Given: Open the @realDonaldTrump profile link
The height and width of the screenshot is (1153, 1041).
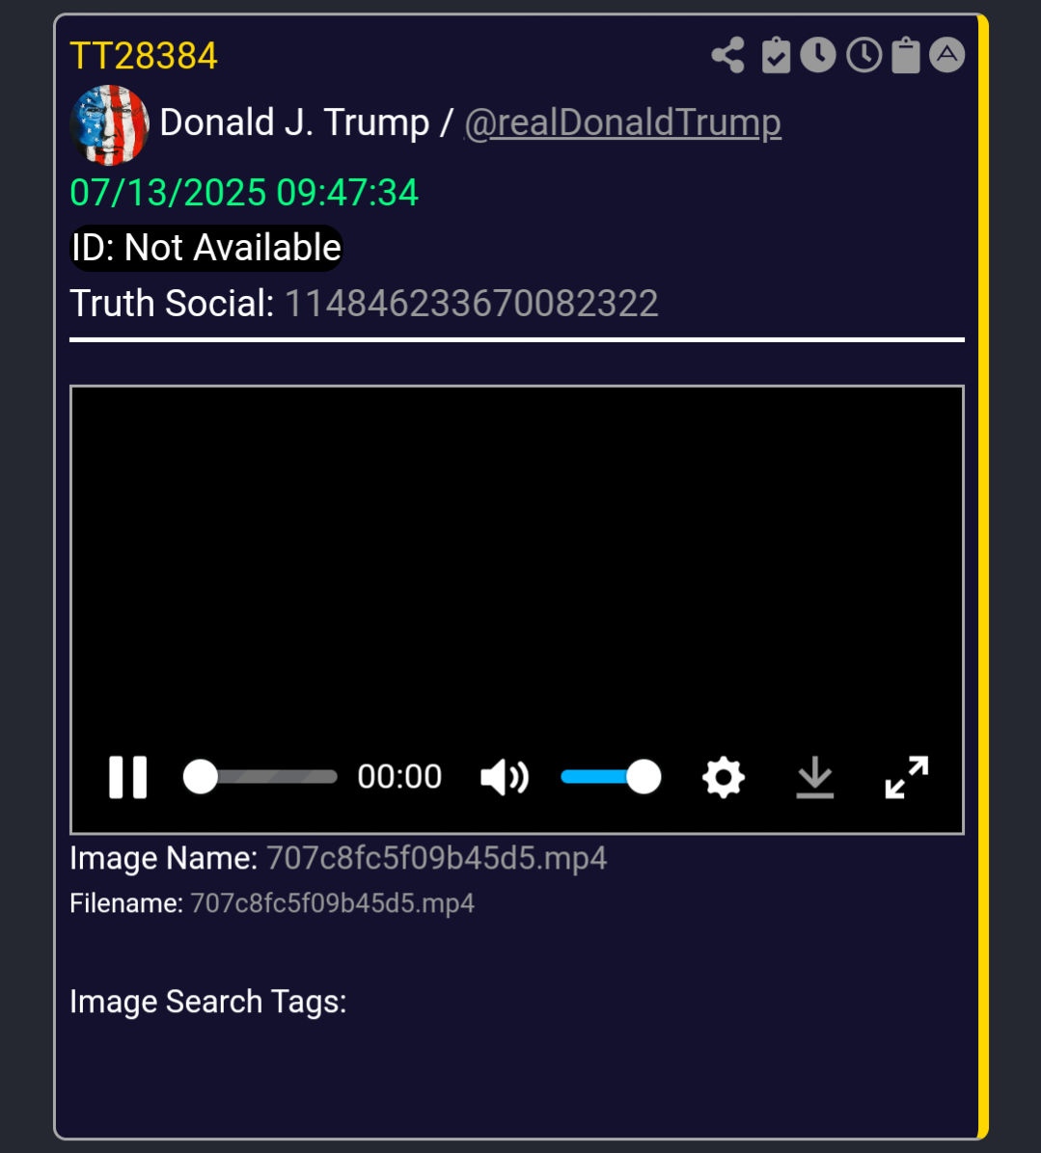Looking at the screenshot, I should (x=622, y=122).
